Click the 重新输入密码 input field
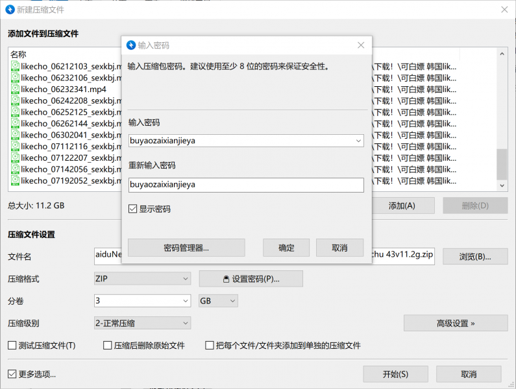The height and width of the screenshot is (389, 516). tap(246, 185)
